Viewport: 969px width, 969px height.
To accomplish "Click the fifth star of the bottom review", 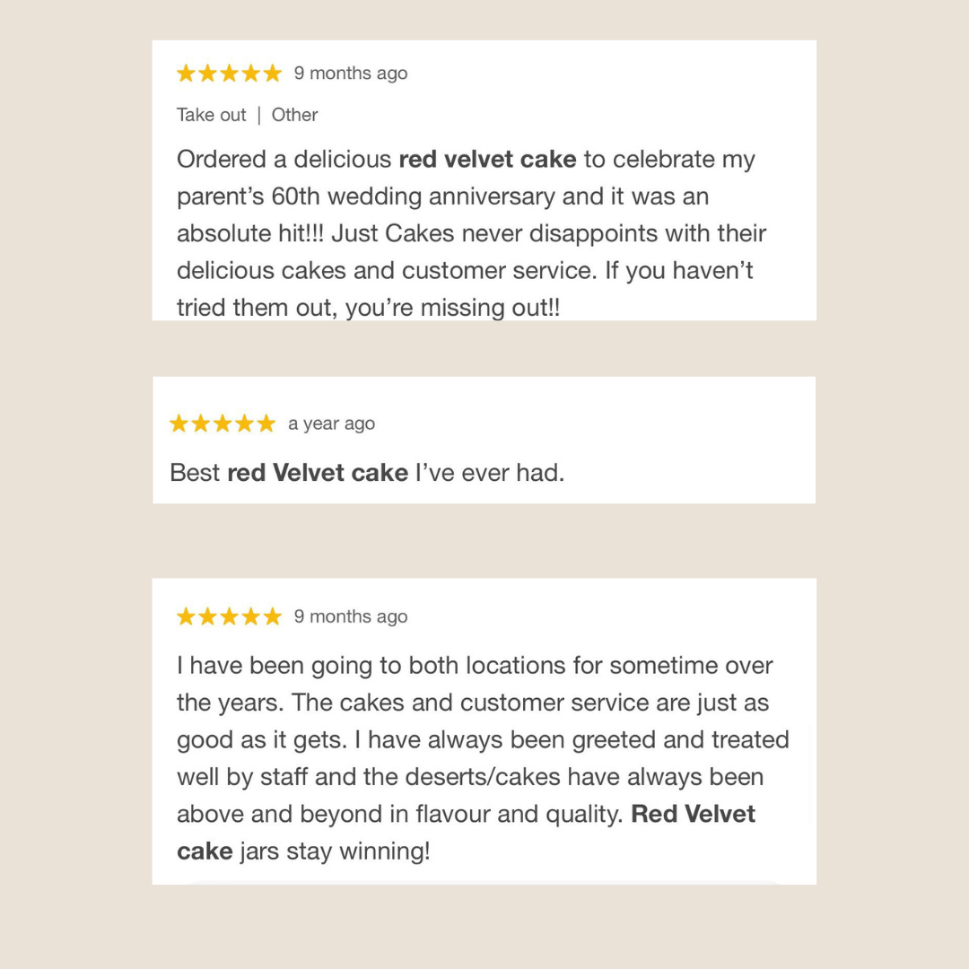I will 273,616.
